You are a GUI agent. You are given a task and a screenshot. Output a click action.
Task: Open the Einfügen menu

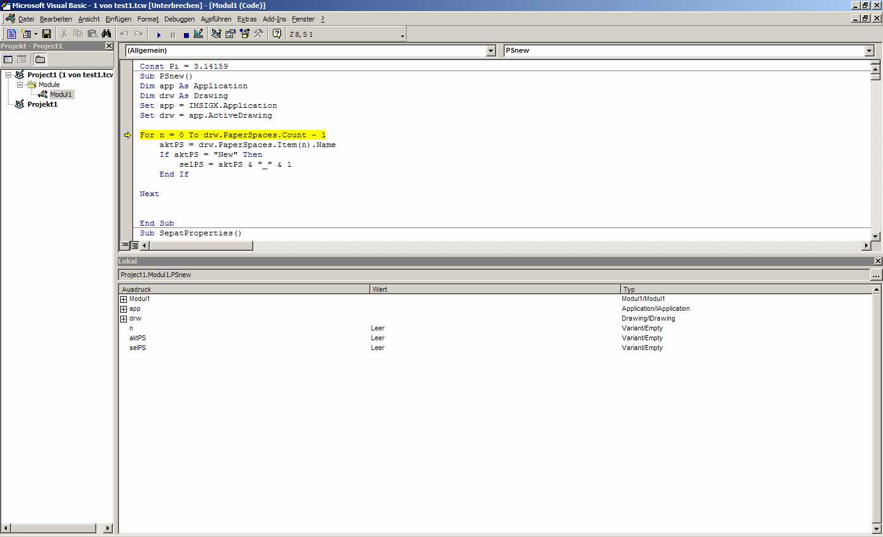[x=118, y=19]
